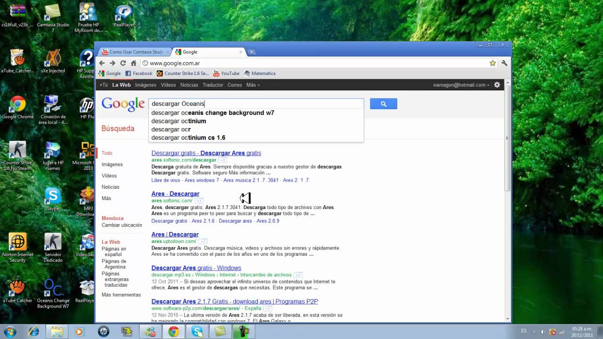603x339 pixels.
Task: Expand Más herramientas in the sidebar
Action: click(x=121, y=295)
